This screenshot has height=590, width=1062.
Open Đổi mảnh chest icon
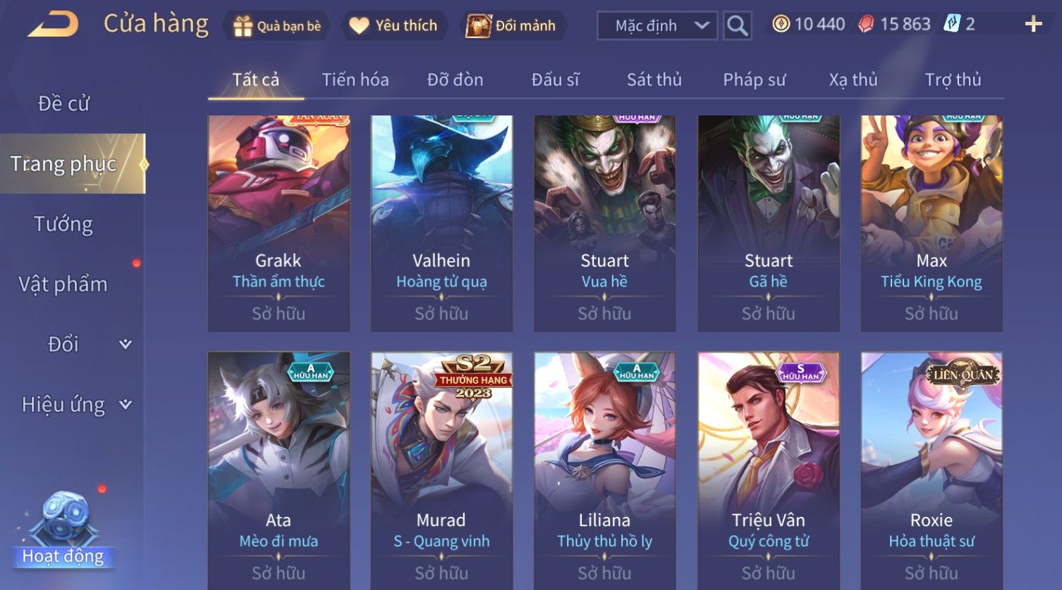(477, 26)
